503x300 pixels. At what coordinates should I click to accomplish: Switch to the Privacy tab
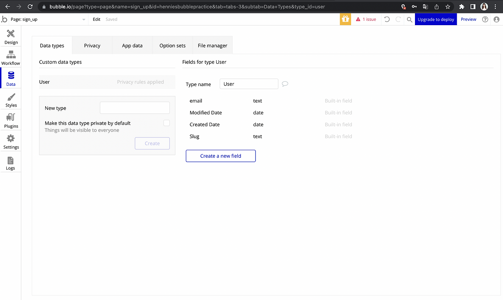92,46
